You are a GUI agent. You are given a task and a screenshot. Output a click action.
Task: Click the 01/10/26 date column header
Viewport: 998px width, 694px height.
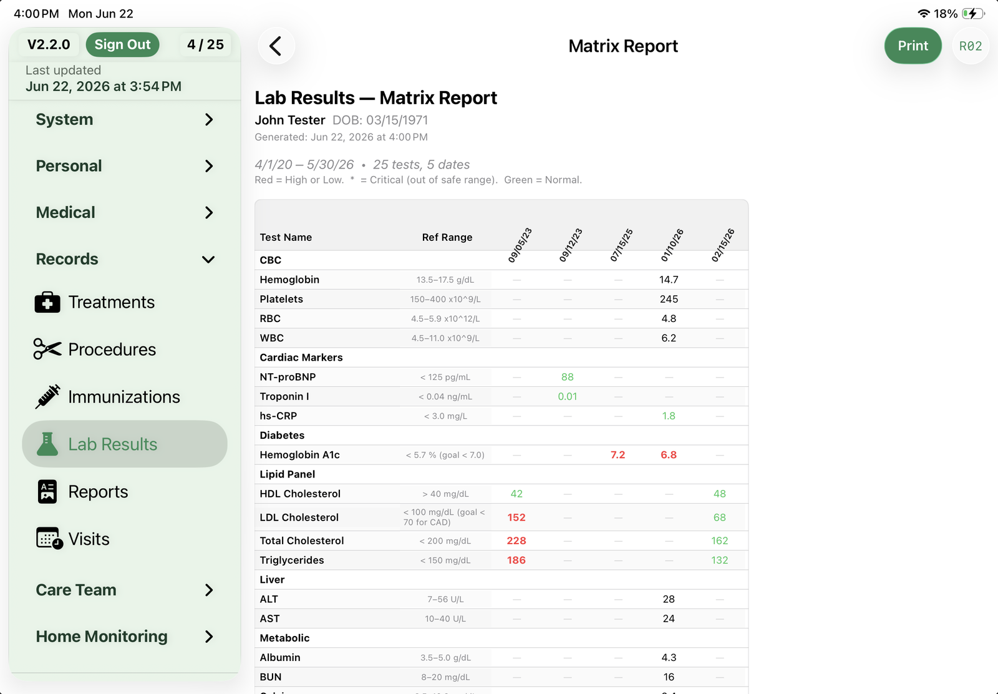coord(672,245)
